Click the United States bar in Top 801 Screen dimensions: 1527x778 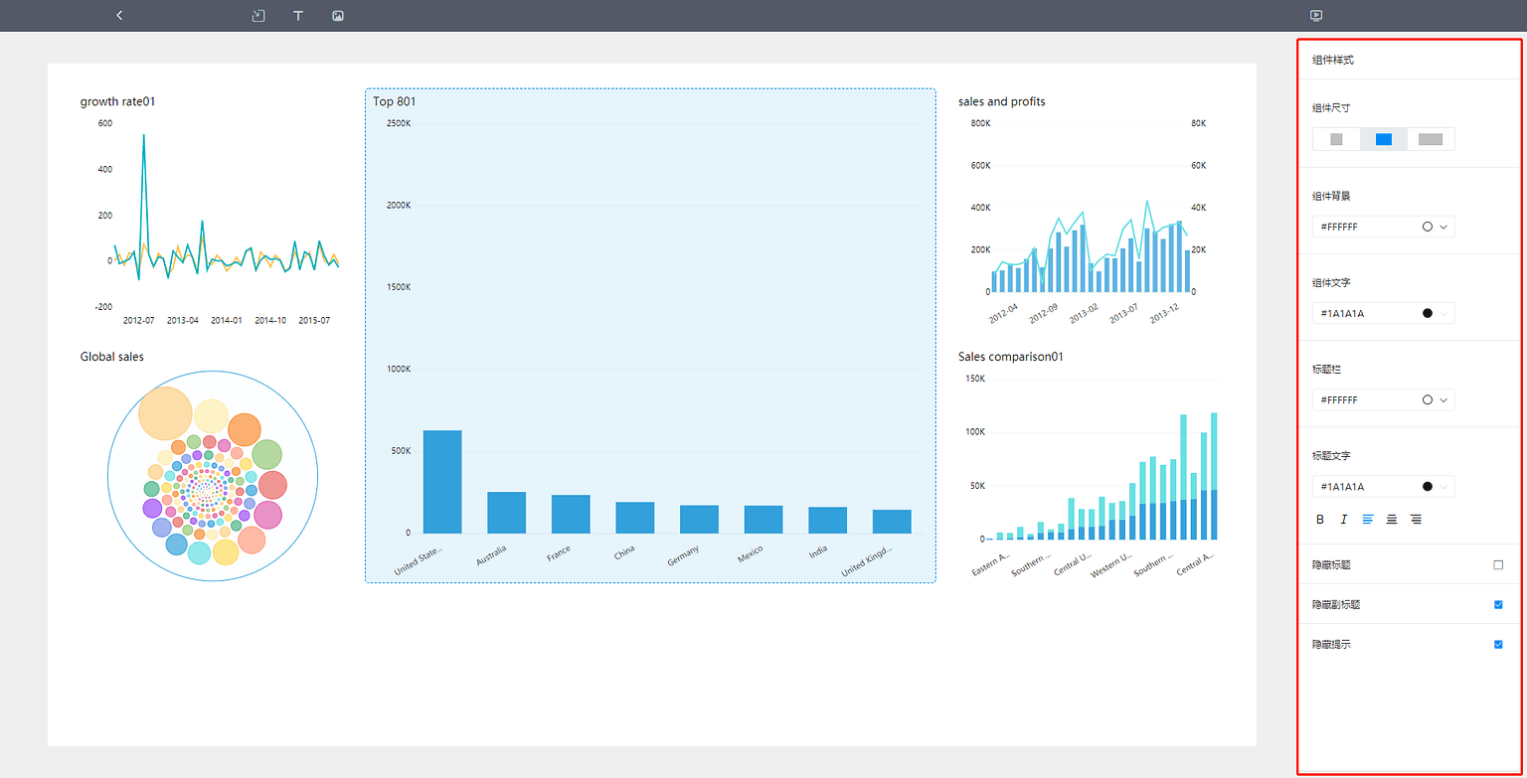442,482
